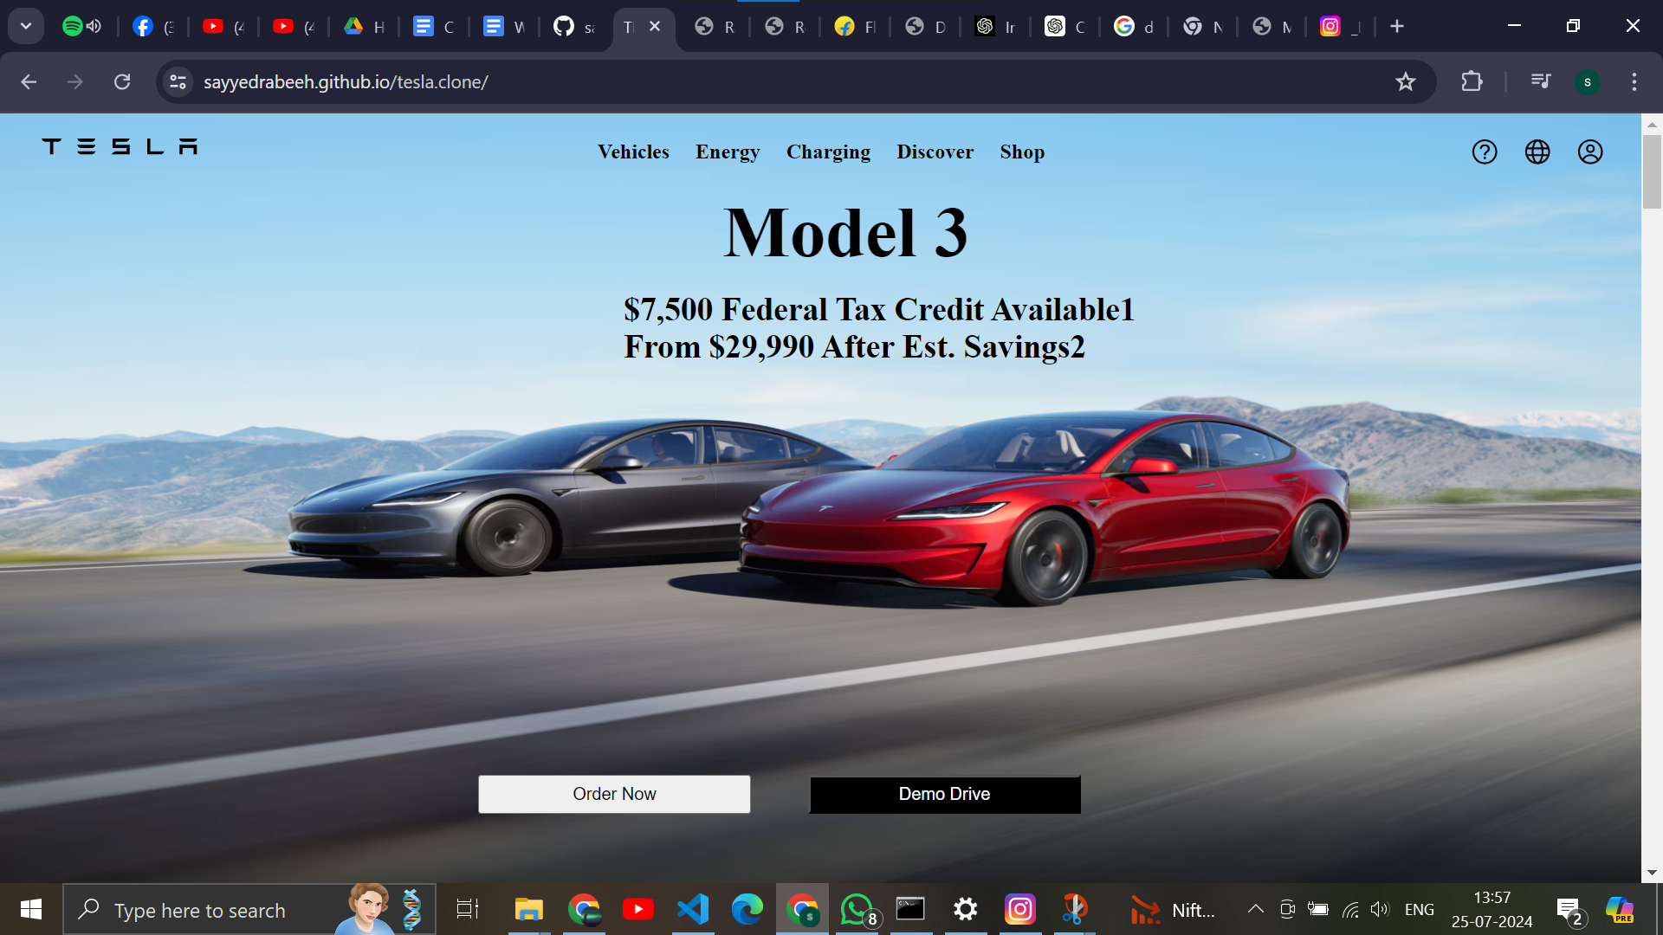Image resolution: width=1663 pixels, height=935 pixels.
Task: Reload the current page
Action: tap(122, 81)
